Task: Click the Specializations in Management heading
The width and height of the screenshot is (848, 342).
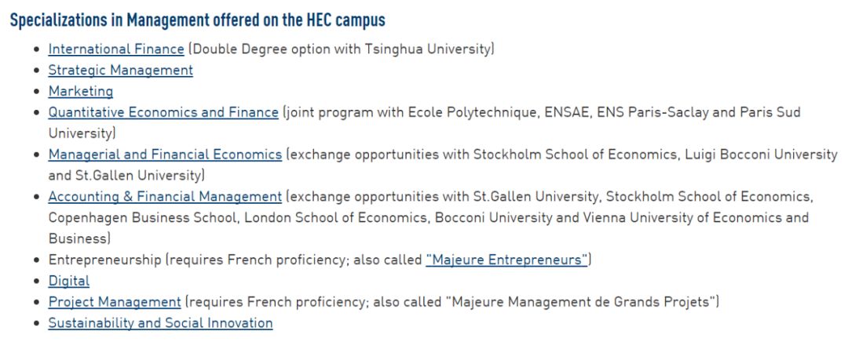Action: [x=197, y=20]
